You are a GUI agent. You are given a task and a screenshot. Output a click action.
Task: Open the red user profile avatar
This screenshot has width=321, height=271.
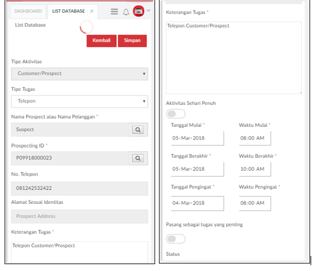pyautogui.click(x=139, y=11)
